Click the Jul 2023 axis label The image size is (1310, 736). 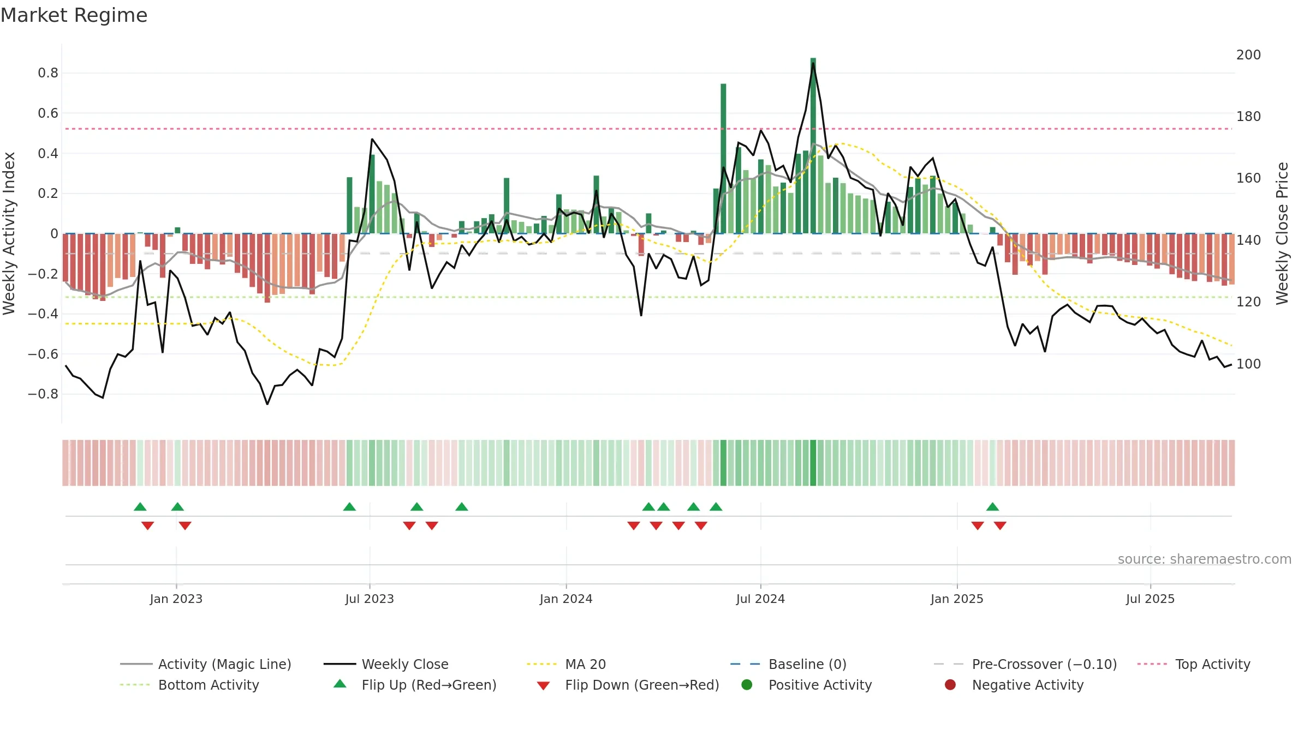coord(370,599)
